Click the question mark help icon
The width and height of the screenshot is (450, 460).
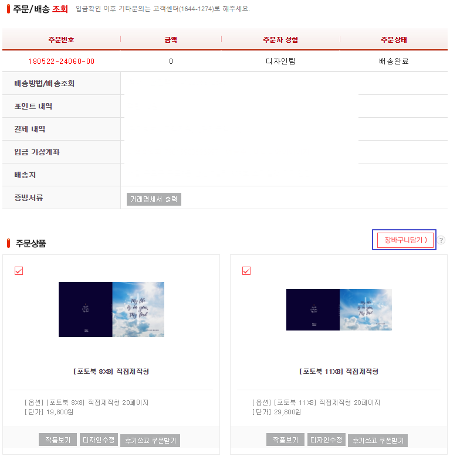pos(441,240)
